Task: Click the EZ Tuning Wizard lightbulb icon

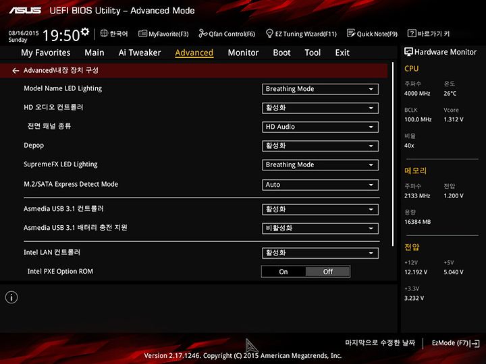Action: (x=269, y=33)
